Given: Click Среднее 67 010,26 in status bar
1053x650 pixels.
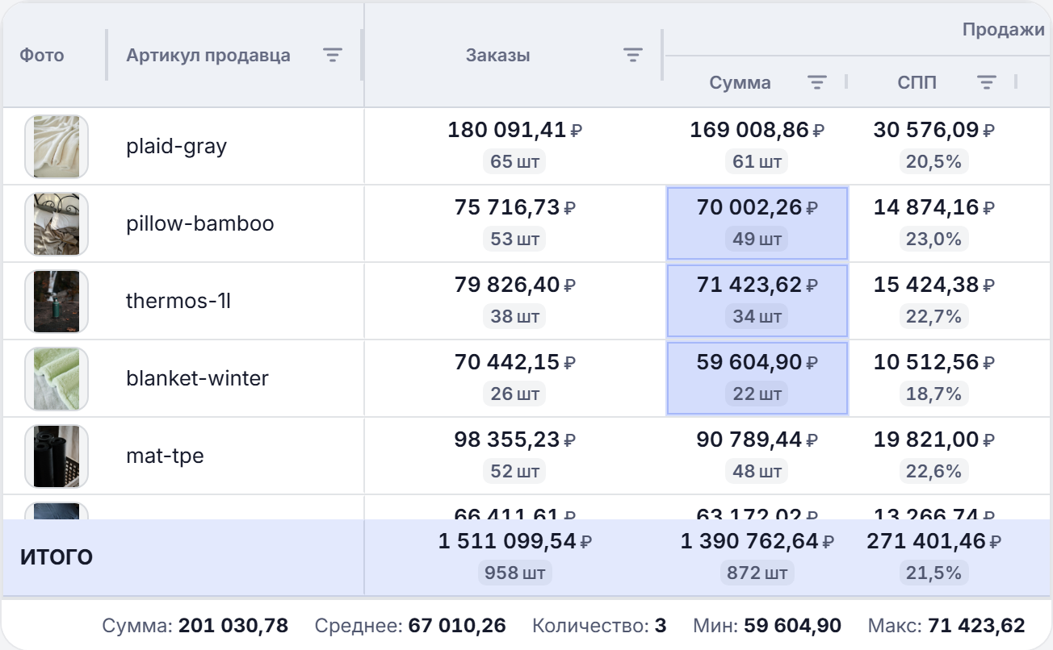Looking at the screenshot, I should point(410,625).
